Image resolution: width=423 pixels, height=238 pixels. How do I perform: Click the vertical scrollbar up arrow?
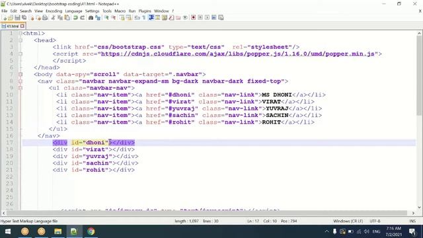419,34
